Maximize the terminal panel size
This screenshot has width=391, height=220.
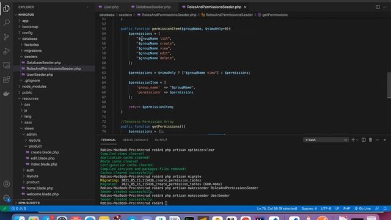pos(378,140)
